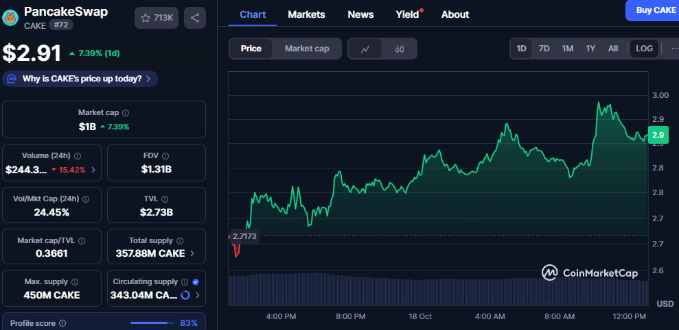Switch to candlestick chart icon
The height and width of the screenshot is (330, 679).
click(400, 49)
